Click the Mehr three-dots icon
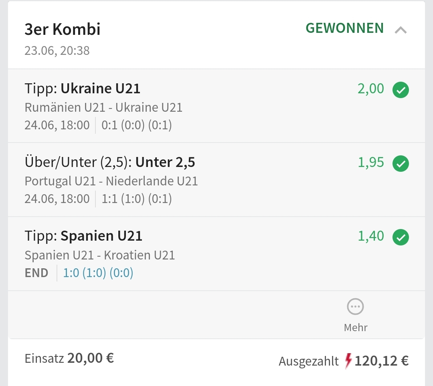Viewport: 433px width, 386px height. pos(355,307)
